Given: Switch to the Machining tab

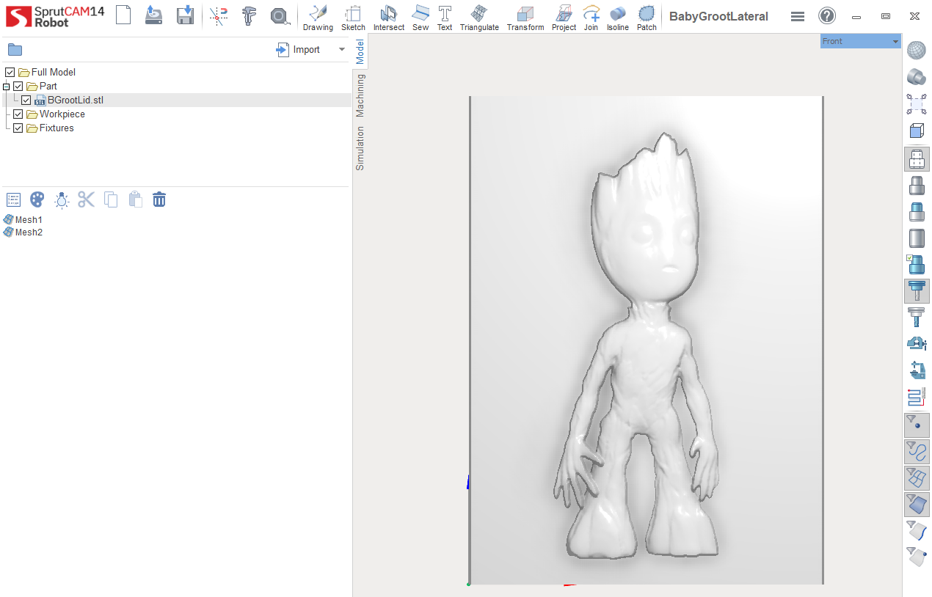Looking at the screenshot, I should pyautogui.click(x=360, y=95).
